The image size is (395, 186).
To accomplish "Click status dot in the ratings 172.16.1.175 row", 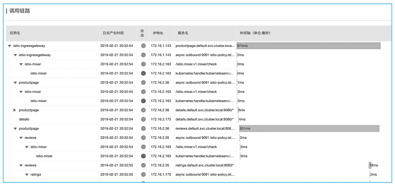I will [x=143, y=174].
